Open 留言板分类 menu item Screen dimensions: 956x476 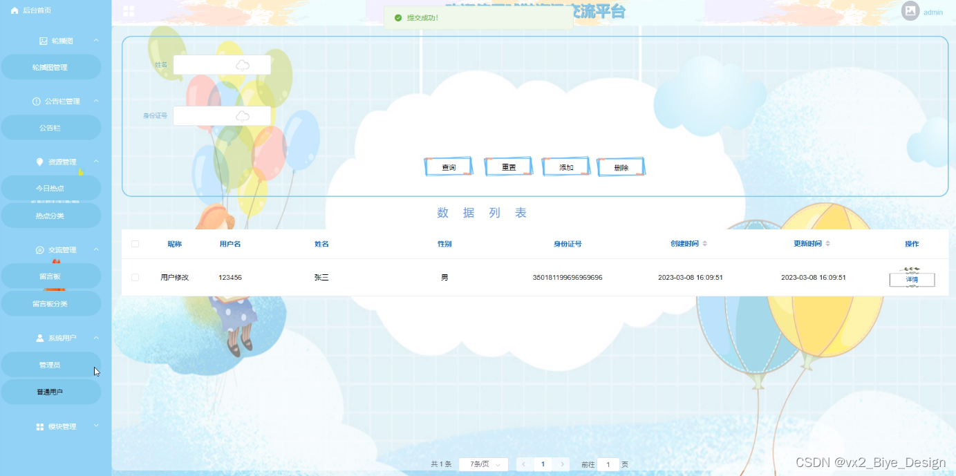[50, 303]
